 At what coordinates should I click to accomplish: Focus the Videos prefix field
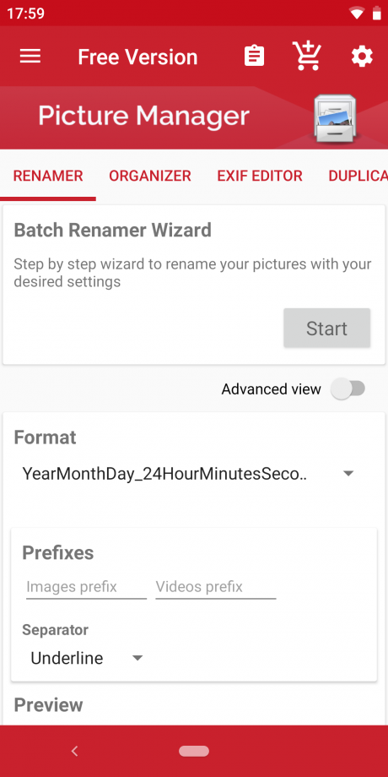point(216,587)
